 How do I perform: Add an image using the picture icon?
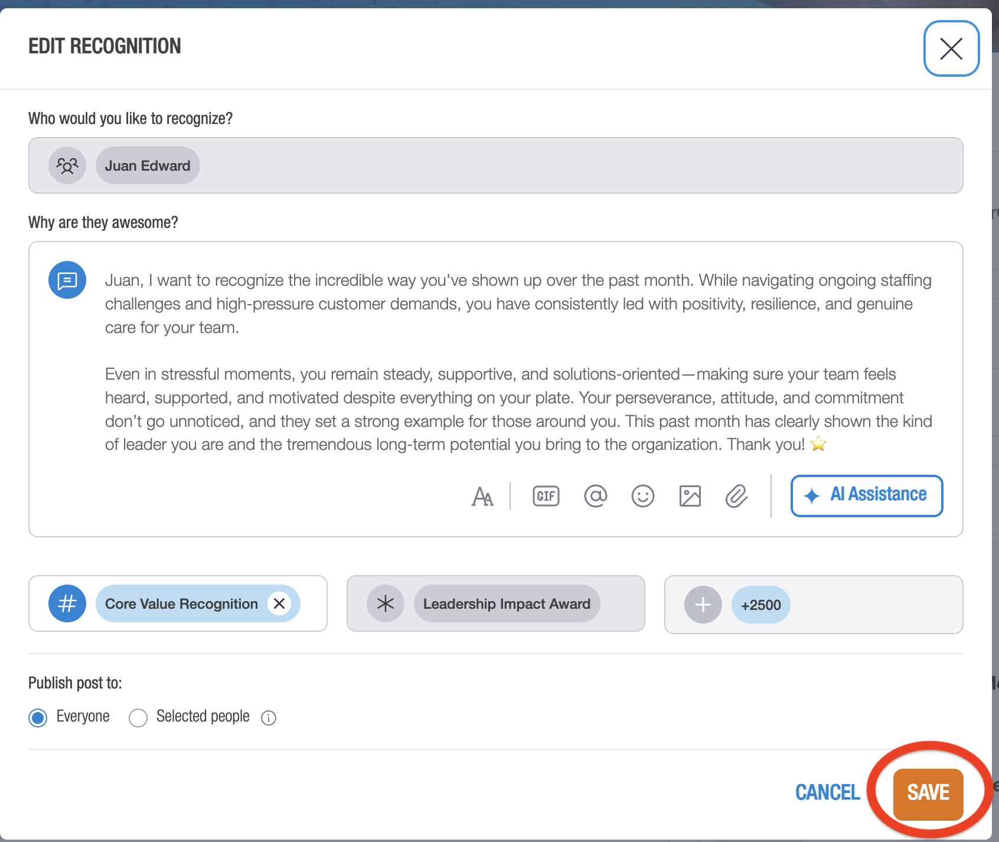click(690, 496)
